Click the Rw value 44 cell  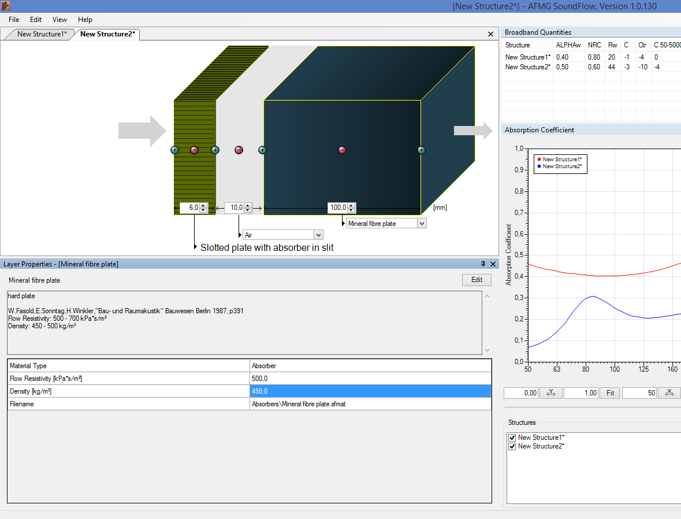point(612,67)
